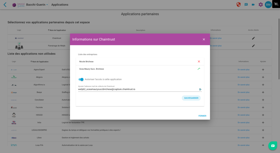Screen dimensions: 280x153
Task: Add Libeo with plus icon
Action: pos(263,138)
